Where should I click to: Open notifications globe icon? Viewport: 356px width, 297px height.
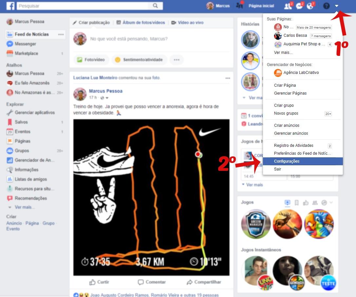coord(310,6)
